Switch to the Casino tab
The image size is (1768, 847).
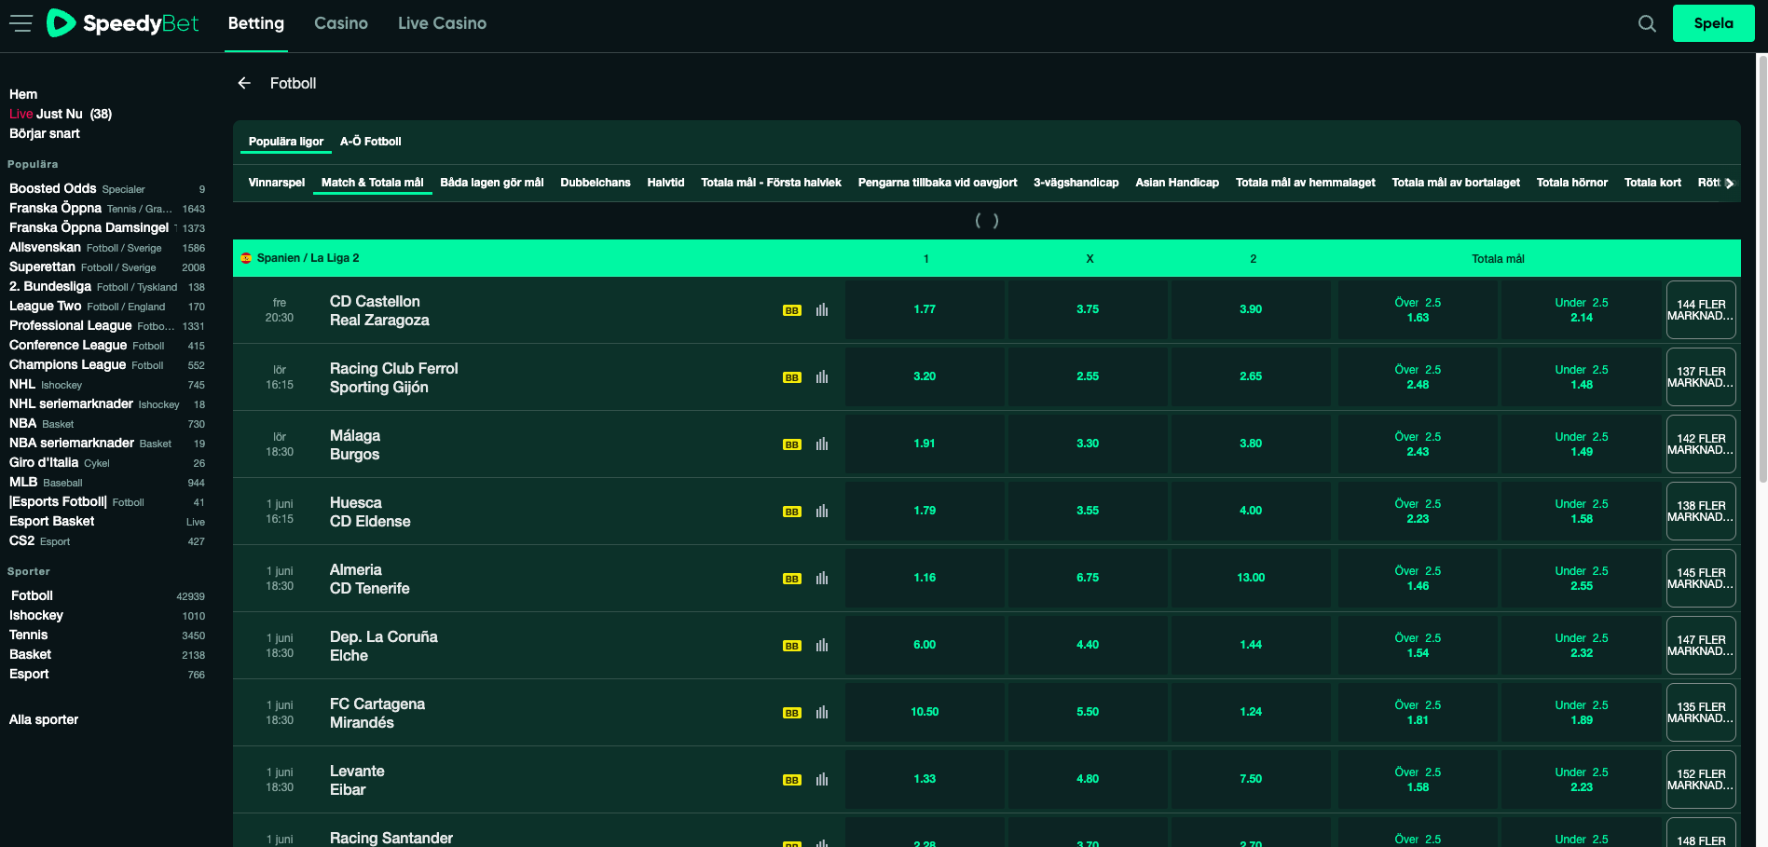(341, 23)
